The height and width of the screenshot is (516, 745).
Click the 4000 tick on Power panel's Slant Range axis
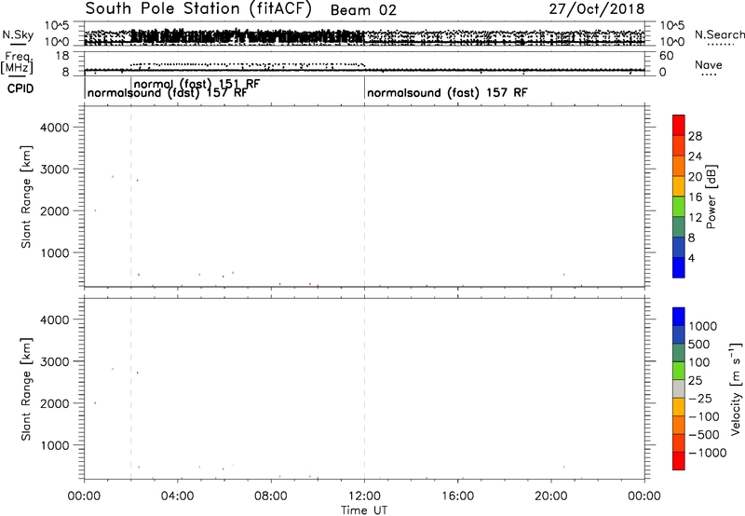coord(55,128)
